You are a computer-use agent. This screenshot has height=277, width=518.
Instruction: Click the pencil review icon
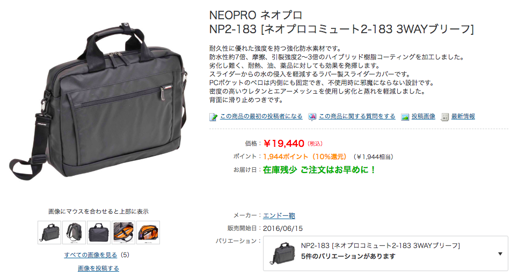coord(214,117)
